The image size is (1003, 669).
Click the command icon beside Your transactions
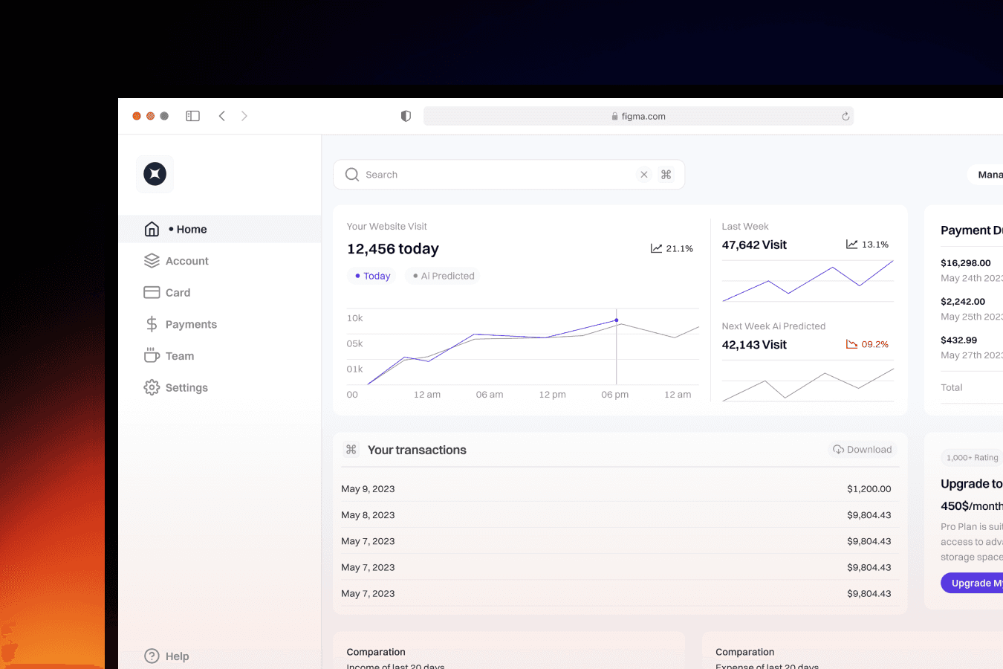pos(351,450)
